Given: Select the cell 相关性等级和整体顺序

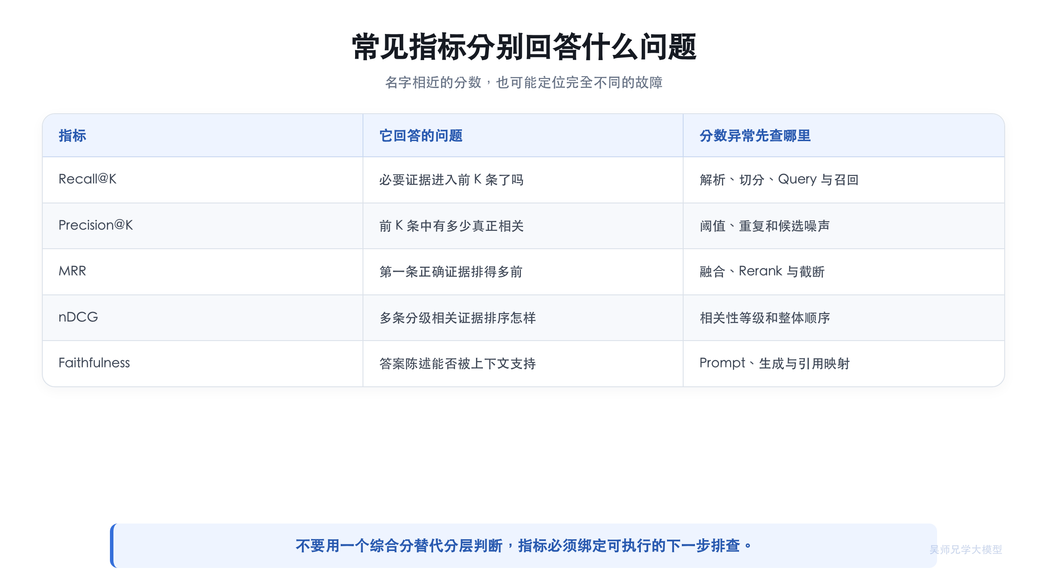Looking at the screenshot, I should click(x=844, y=318).
